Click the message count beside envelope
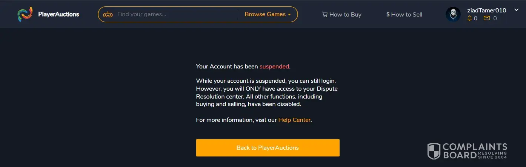 495,18
